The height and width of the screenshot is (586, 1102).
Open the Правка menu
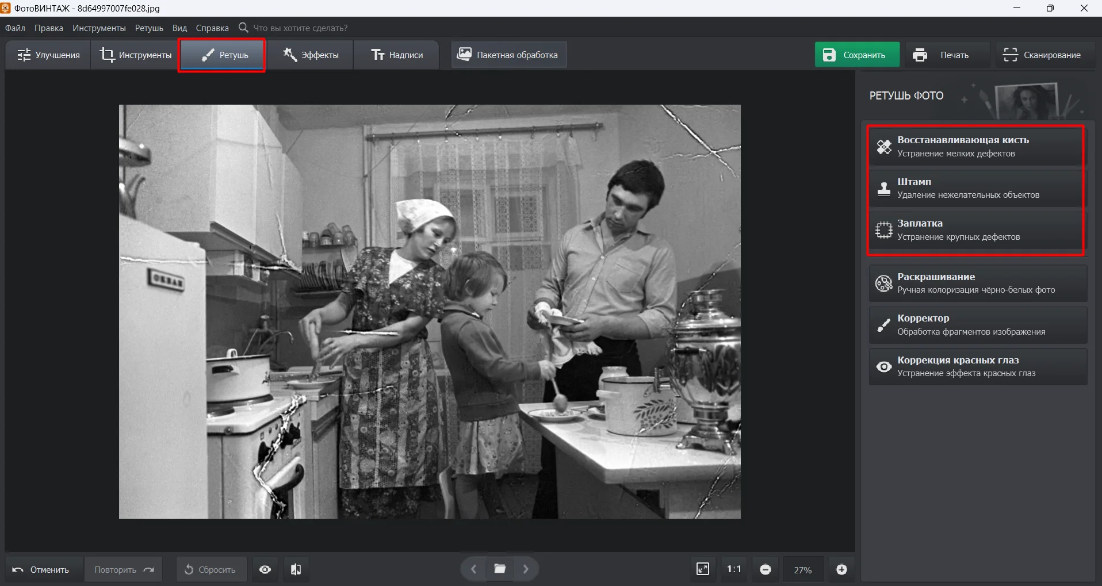49,28
